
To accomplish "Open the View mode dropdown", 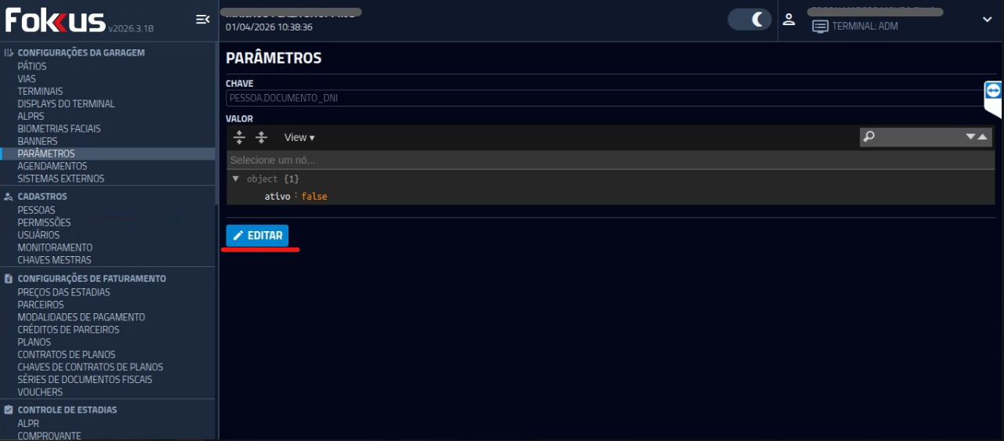I will pyautogui.click(x=299, y=137).
